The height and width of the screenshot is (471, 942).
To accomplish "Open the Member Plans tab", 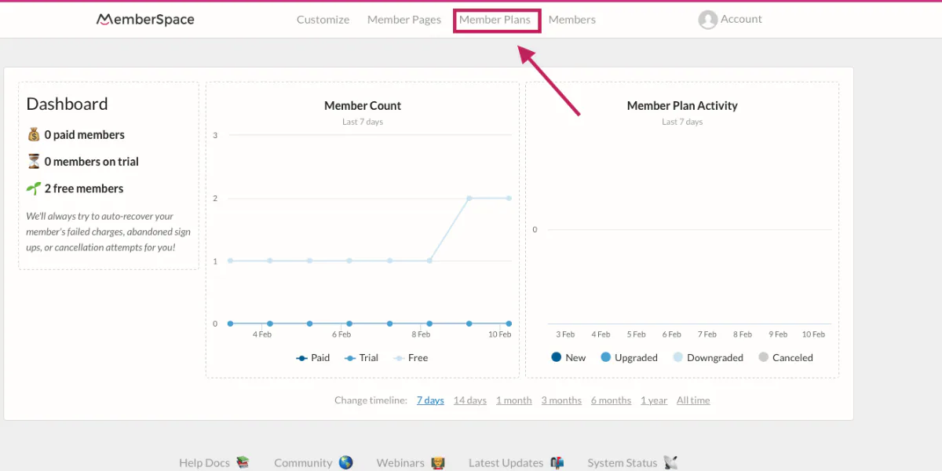I will click(495, 20).
